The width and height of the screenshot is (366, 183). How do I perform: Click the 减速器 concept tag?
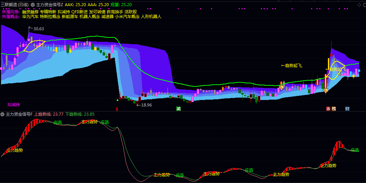pyautogui.click(x=107, y=17)
